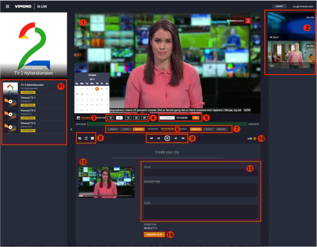Screen dimensions: 317x247
Task: Click the IO LIVE app title
Action: [x=42, y=6]
